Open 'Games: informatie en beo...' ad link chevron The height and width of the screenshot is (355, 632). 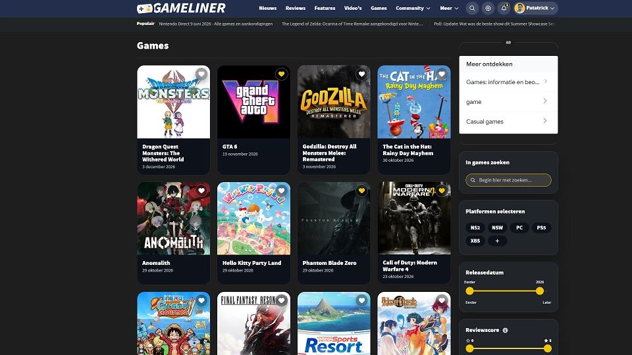(x=545, y=82)
